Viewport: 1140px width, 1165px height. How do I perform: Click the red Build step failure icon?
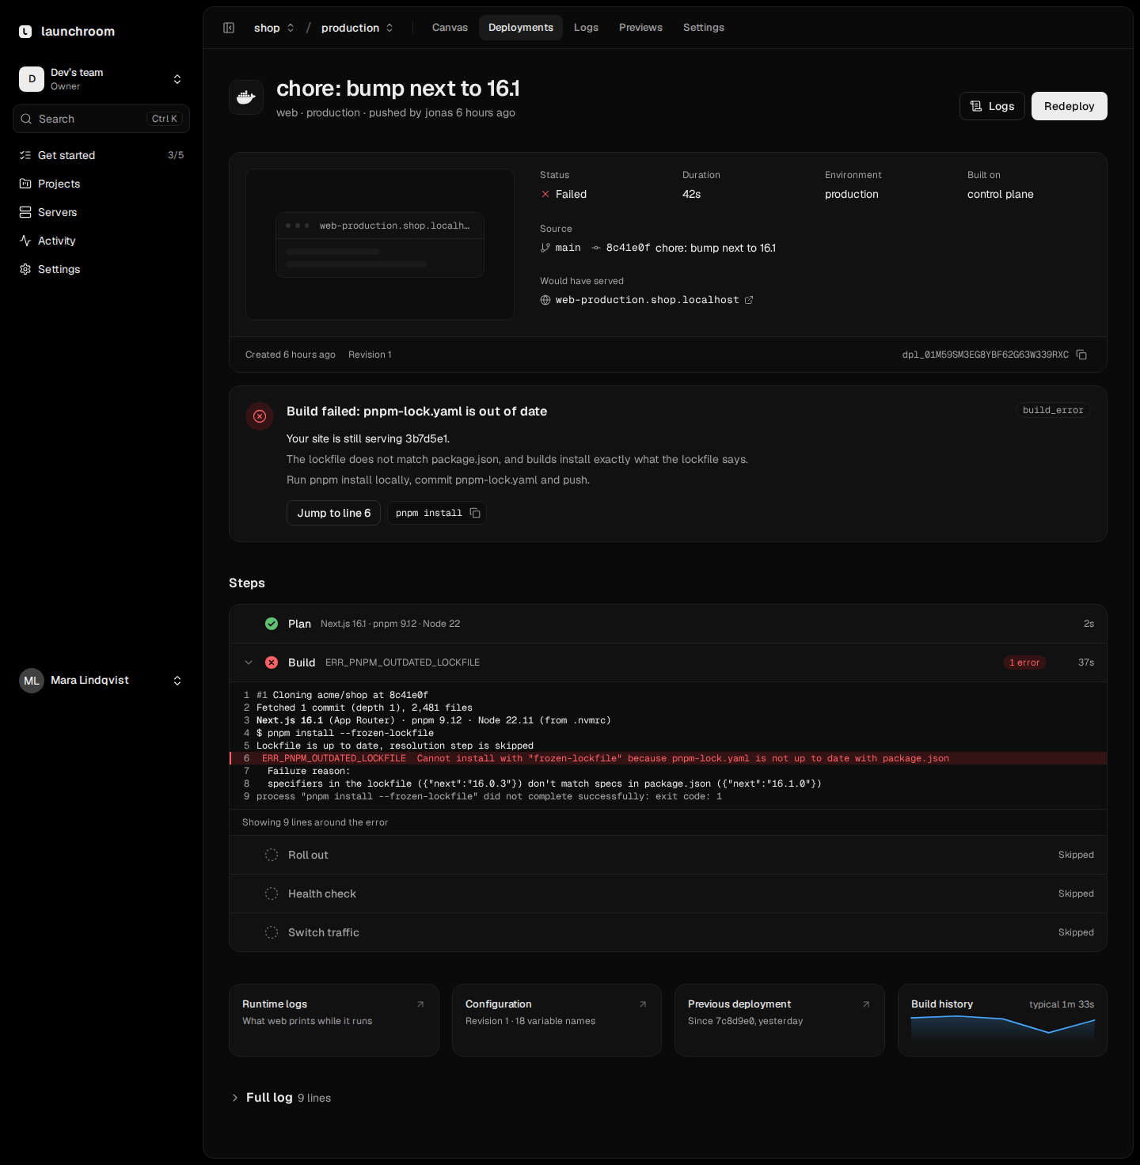coord(272,662)
